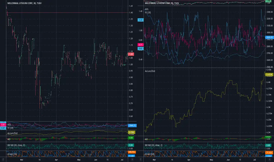
Task: Click the 6.33M Accum/Dist value label
Action: tap(132, 132)
